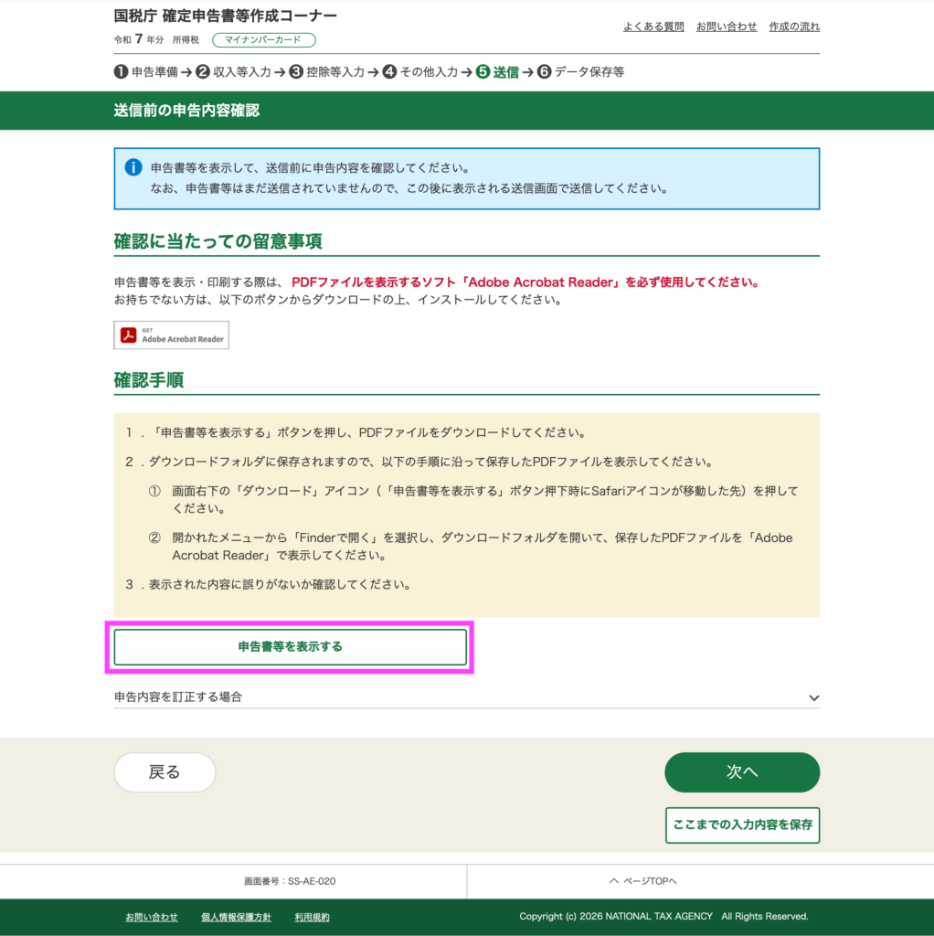Click step 1 申告準備 circle number

point(121,72)
